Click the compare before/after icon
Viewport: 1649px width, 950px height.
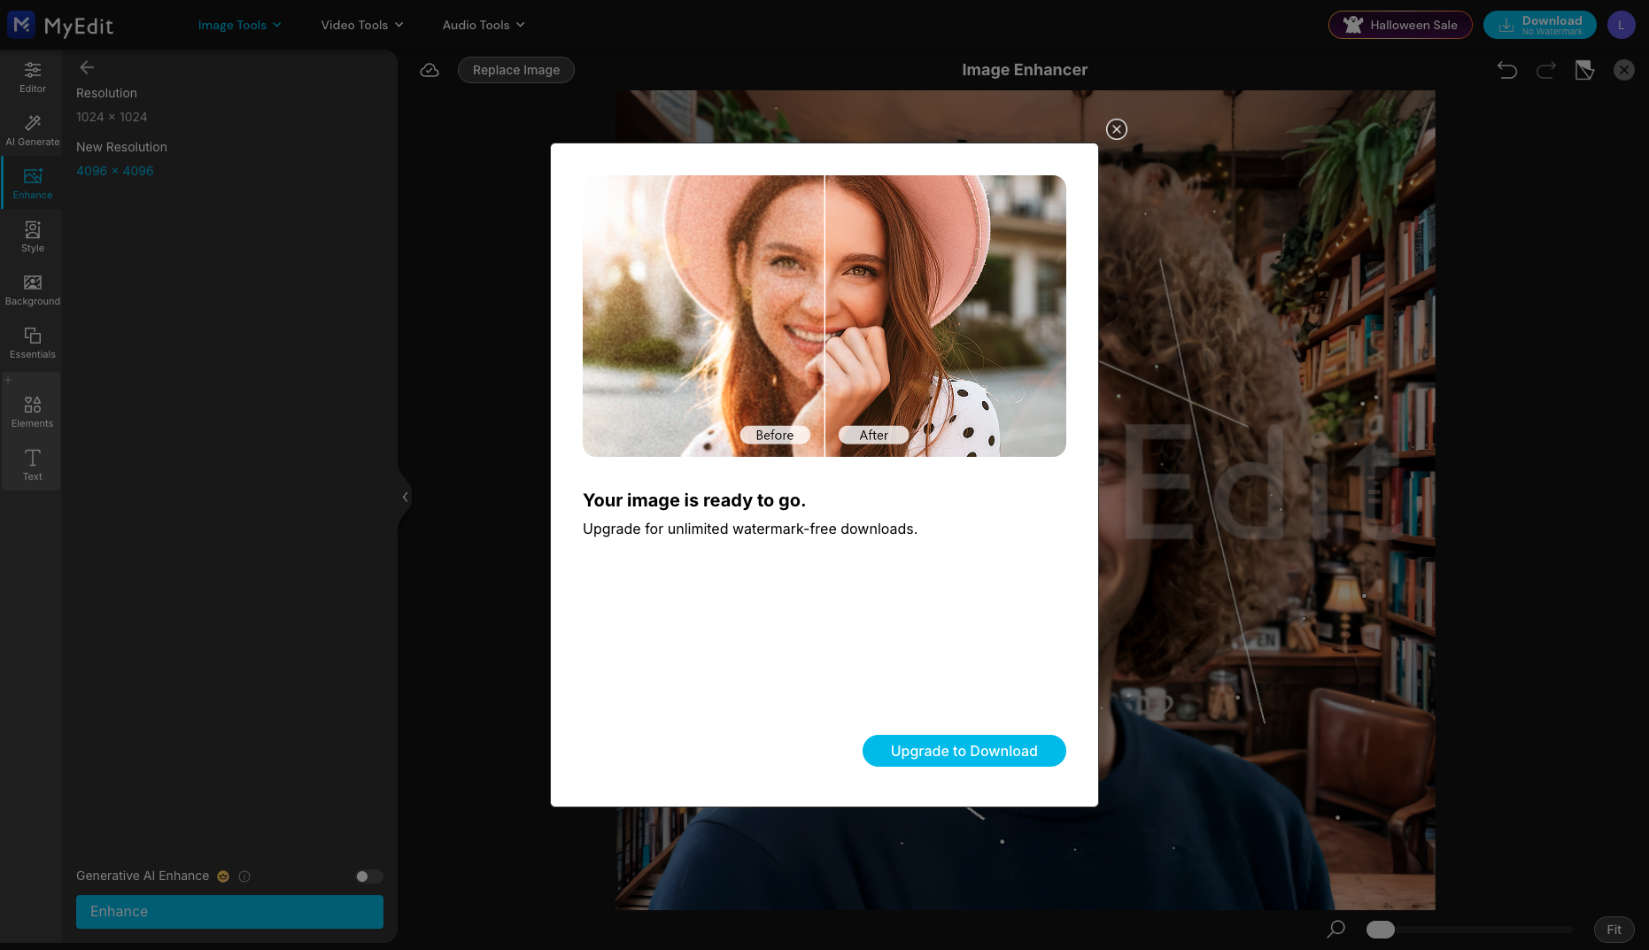tap(1585, 70)
